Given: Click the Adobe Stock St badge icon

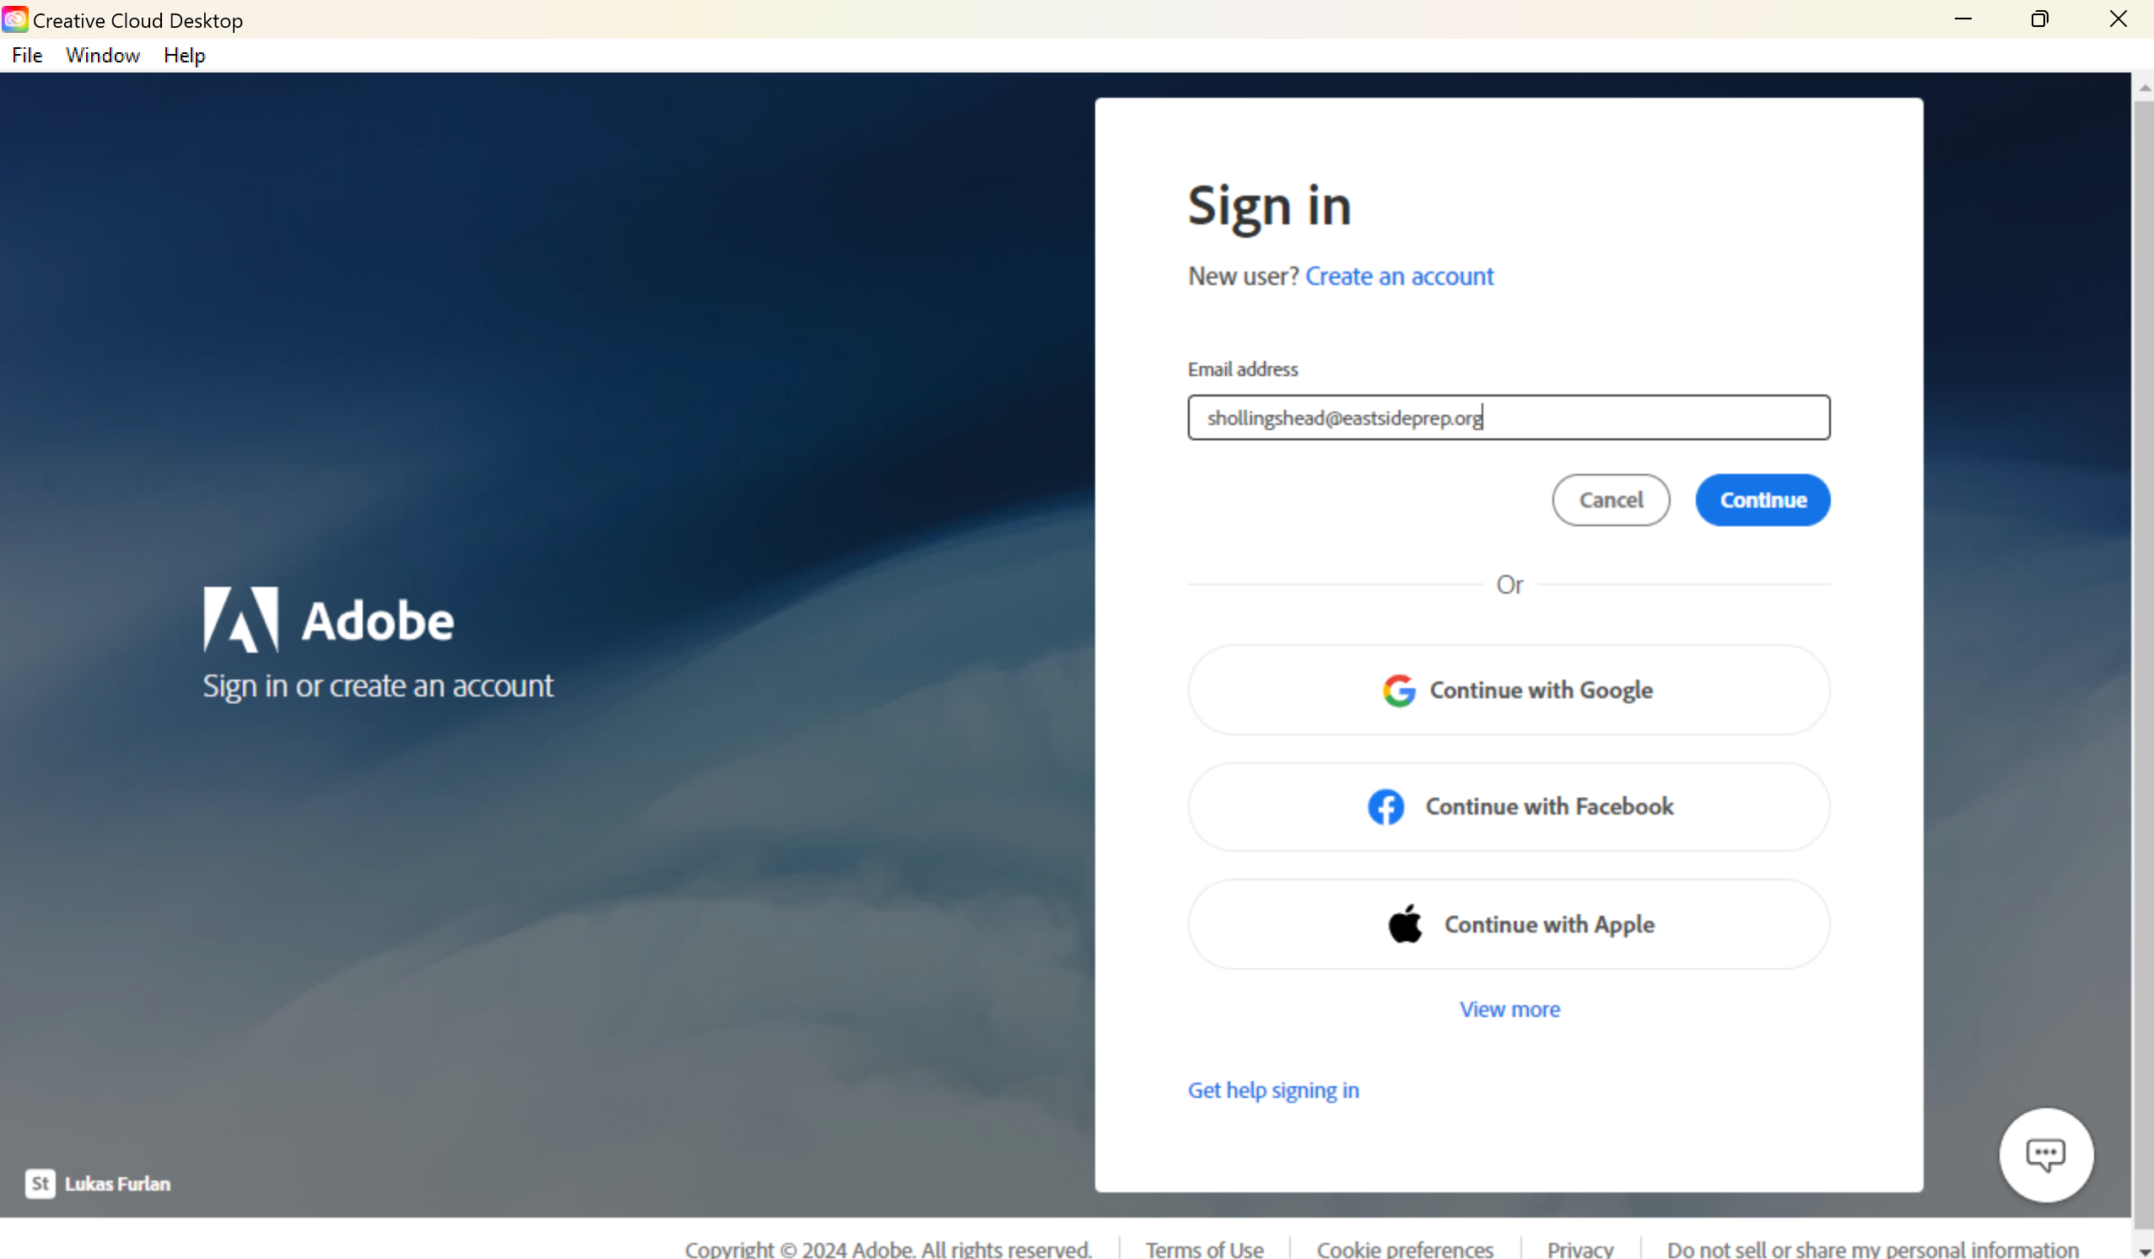Looking at the screenshot, I should point(40,1184).
